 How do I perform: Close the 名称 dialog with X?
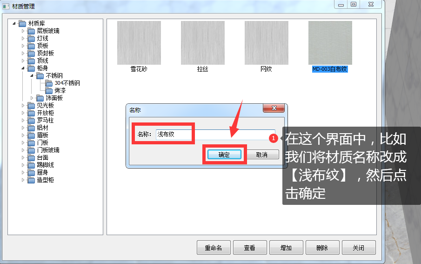[x=274, y=108]
